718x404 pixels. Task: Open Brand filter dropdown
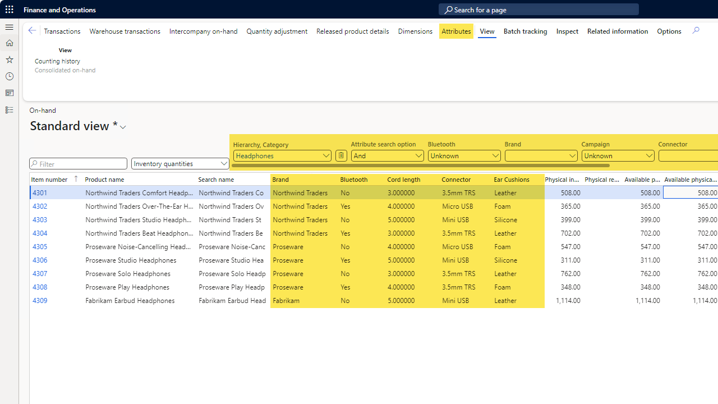tap(541, 156)
